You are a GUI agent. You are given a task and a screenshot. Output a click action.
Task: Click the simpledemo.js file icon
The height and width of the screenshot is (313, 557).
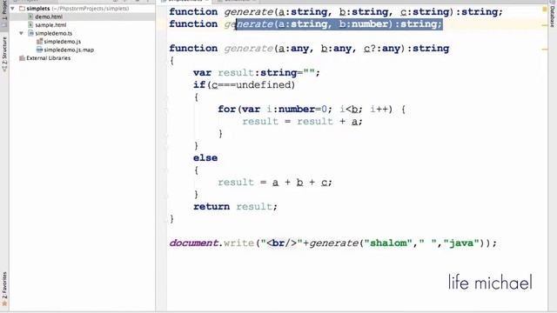click(x=39, y=42)
